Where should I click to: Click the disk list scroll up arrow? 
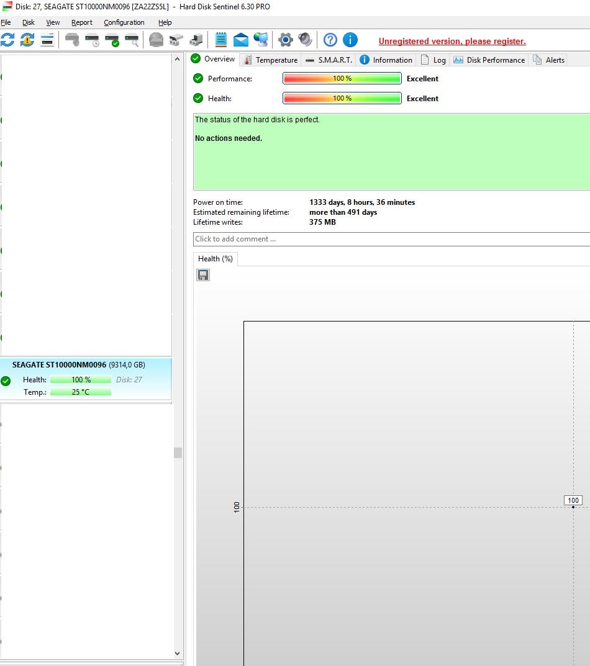point(178,60)
